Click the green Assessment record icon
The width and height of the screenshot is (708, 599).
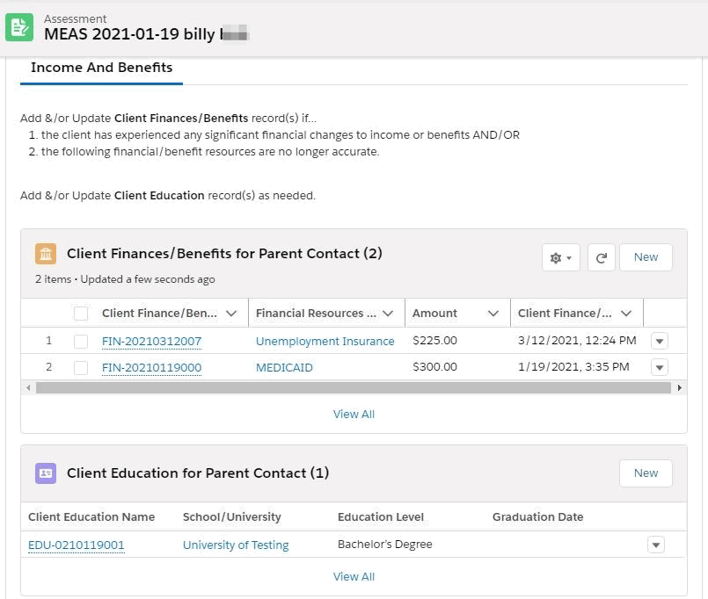[x=19, y=27]
